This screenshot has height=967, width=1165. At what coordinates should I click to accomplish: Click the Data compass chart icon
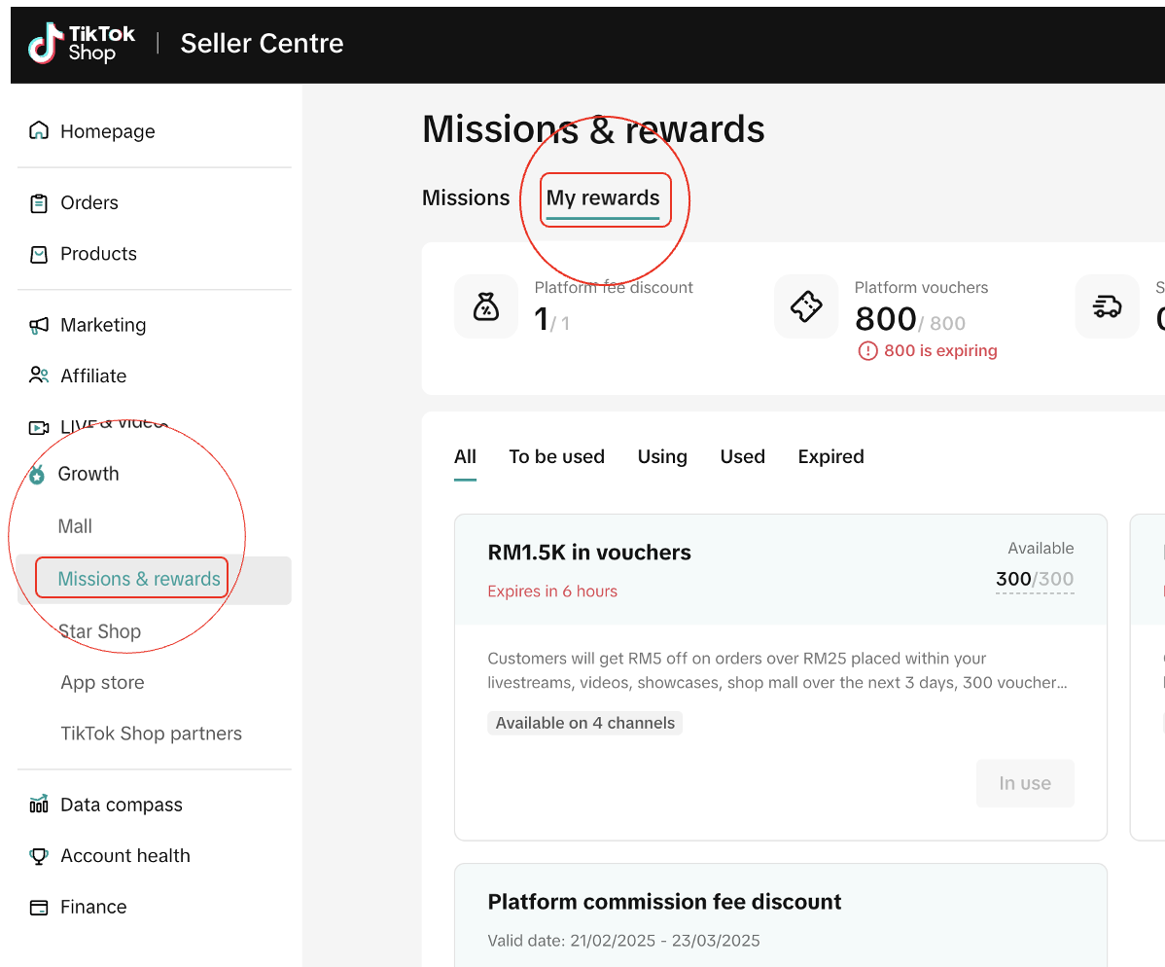pyautogui.click(x=39, y=805)
